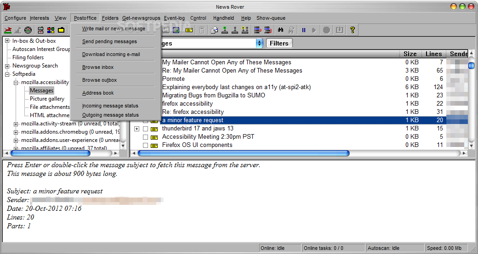Click the binoculars search toolbar icon
Image resolution: width=478 pixels, height=254 pixels.
click(x=281, y=30)
